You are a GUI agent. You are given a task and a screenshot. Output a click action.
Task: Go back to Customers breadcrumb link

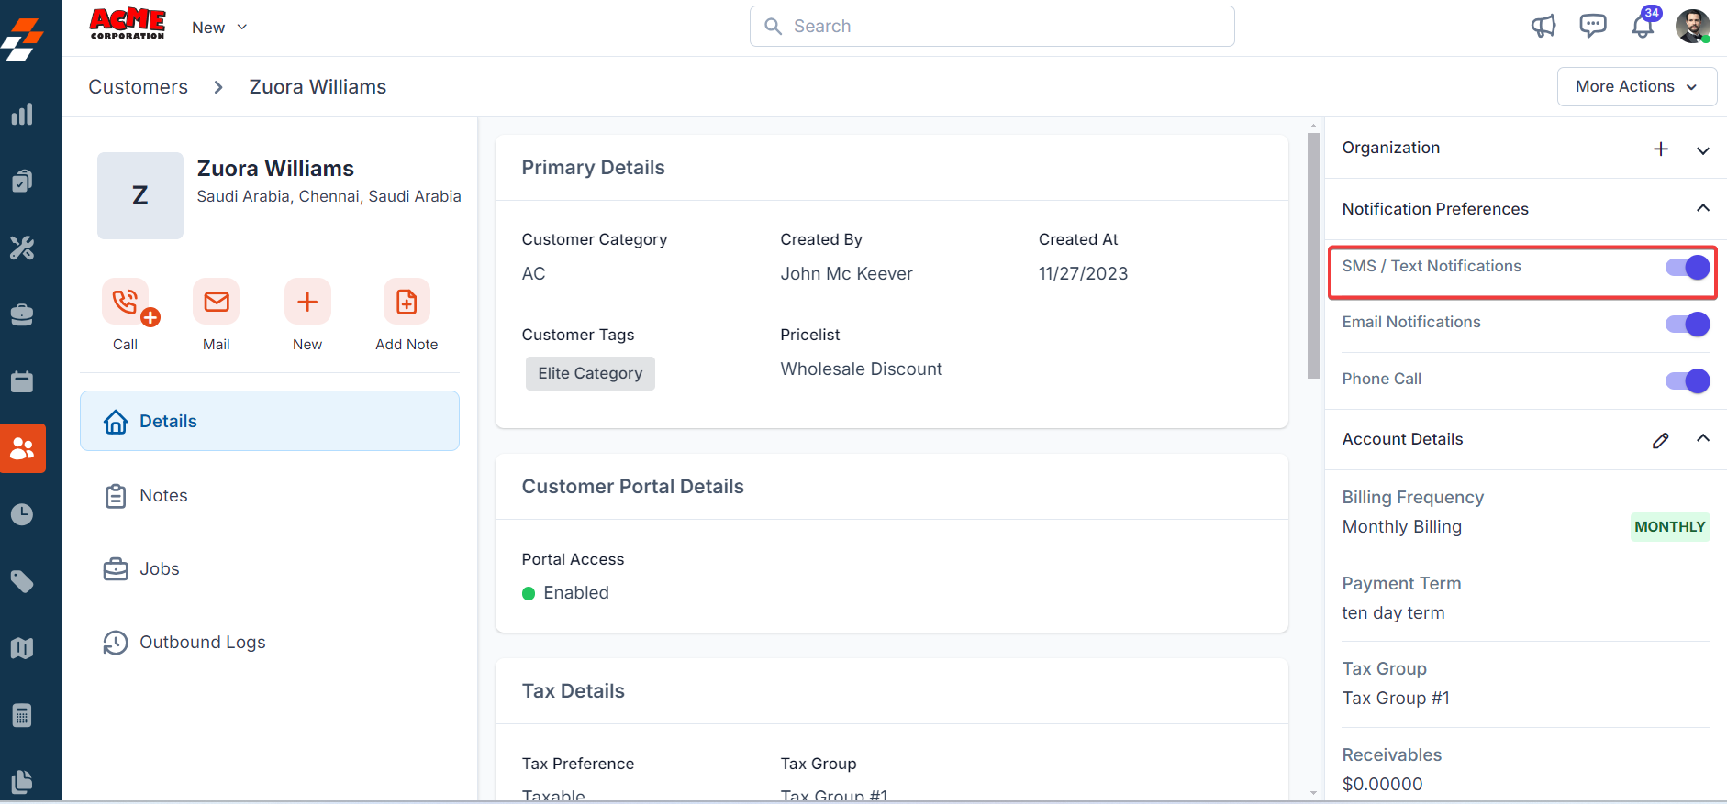(x=138, y=87)
